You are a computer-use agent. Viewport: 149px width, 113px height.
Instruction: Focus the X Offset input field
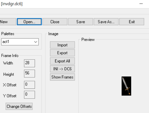click(x=29, y=85)
